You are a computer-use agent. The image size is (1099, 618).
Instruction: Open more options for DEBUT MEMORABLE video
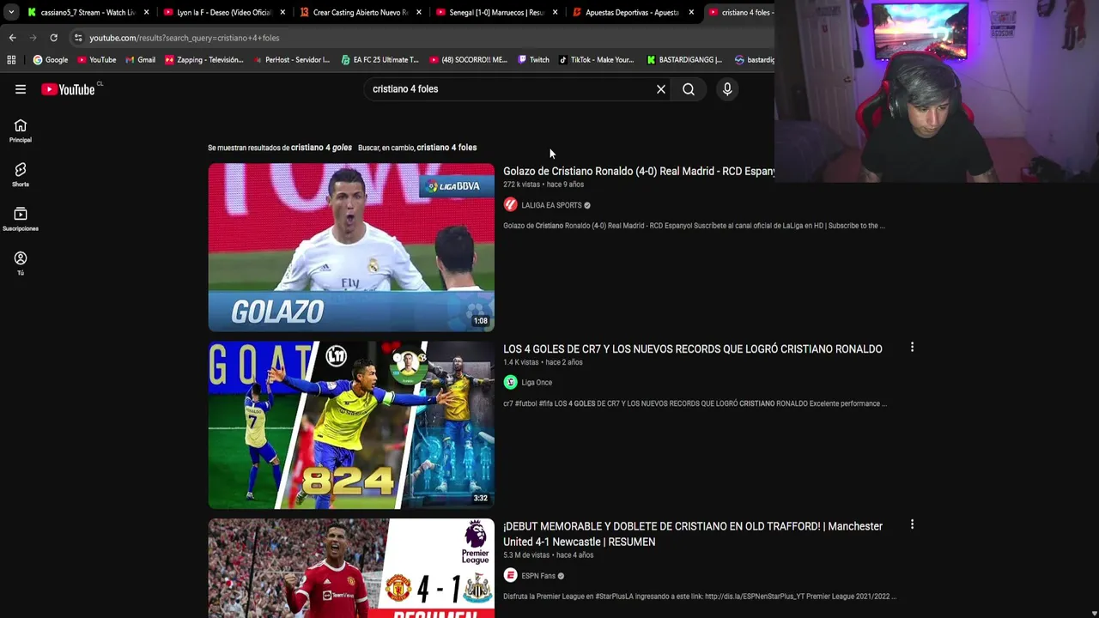point(912,524)
